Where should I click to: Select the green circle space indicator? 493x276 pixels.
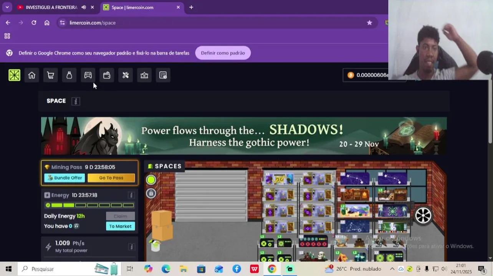pyautogui.click(x=151, y=180)
